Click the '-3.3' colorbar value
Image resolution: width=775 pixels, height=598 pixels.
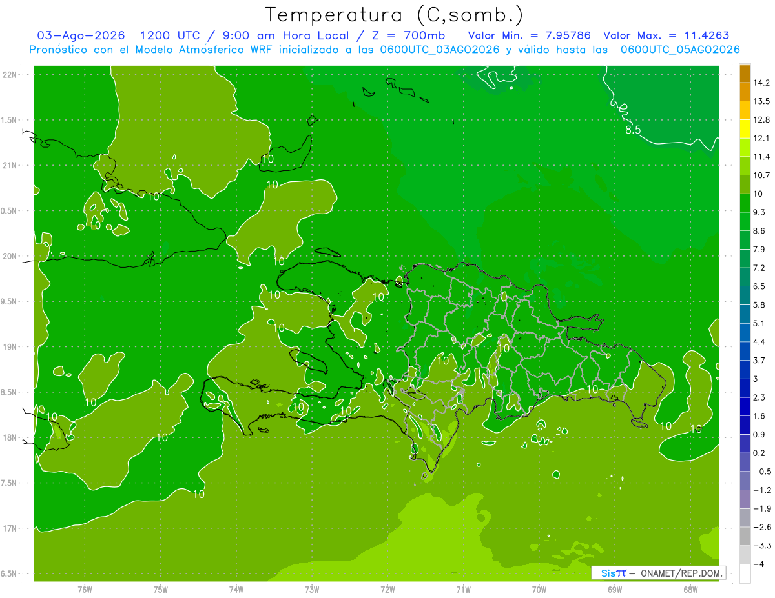click(761, 546)
